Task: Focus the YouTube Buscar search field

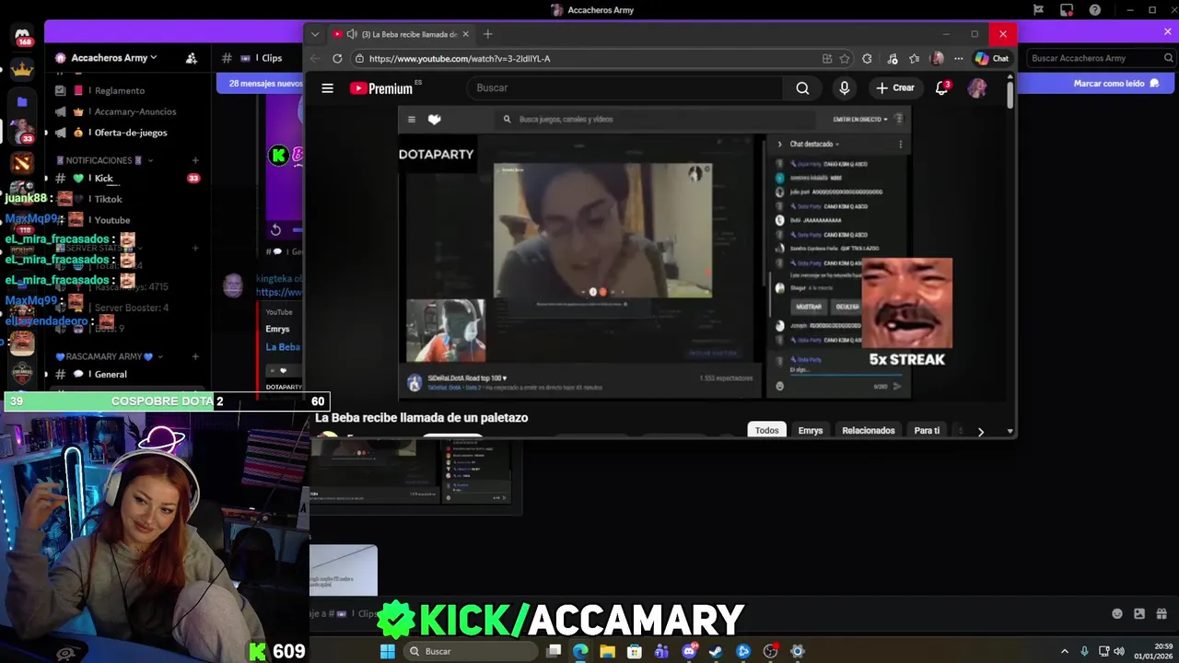Action: coord(625,88)
